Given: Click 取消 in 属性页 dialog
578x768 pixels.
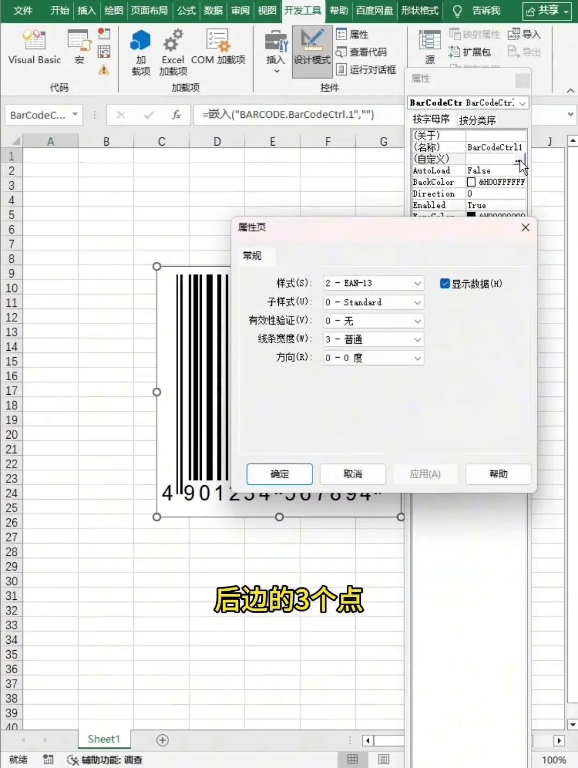Looking at the screenshot, I should tap(353, 474).
